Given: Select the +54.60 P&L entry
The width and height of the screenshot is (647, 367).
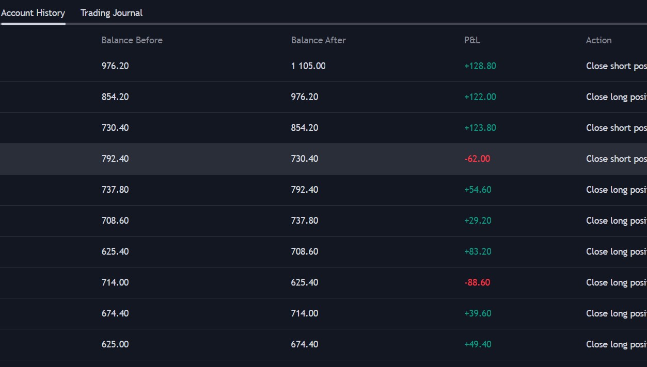Looking at the screenshot, I should (478, 190).
